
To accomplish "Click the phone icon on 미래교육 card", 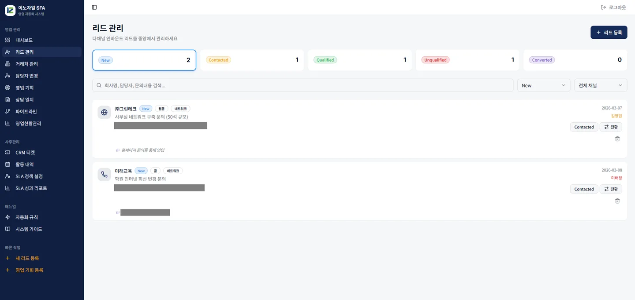I will coord(104,174).
